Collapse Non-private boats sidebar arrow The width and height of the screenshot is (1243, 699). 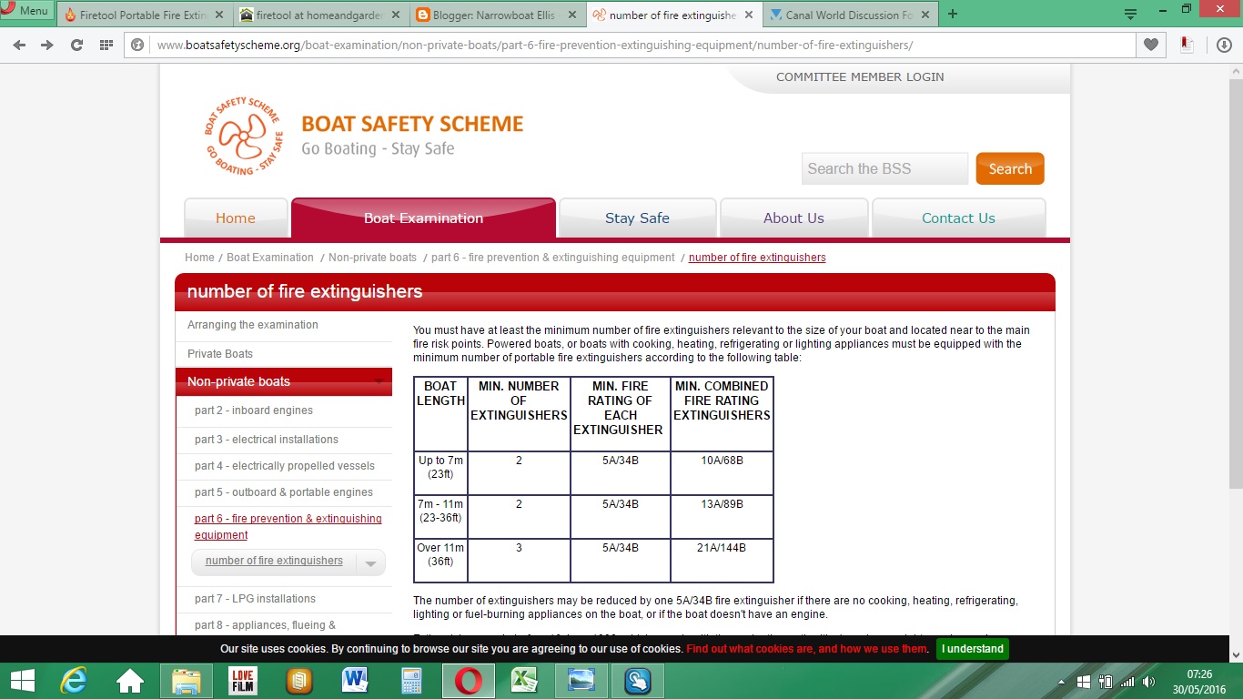pyautogui.click(x=379, y=382)
